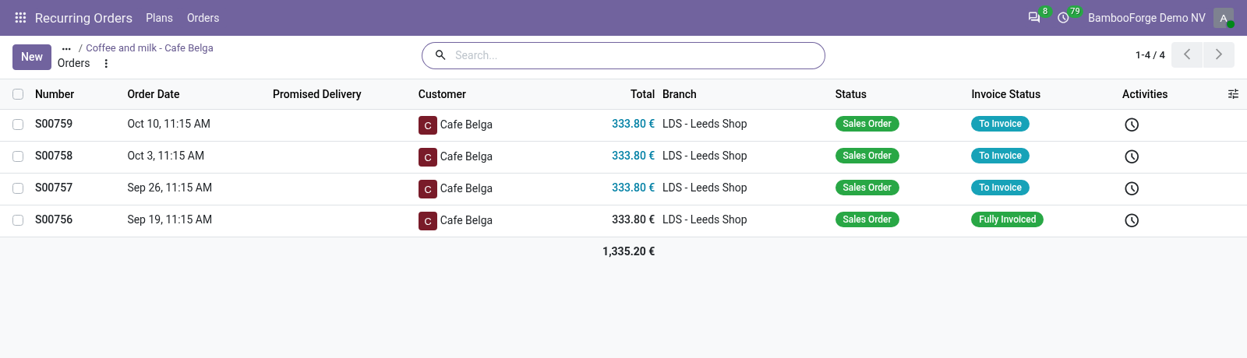Image resolution: width=1247 pixels, height=358 pixels.
Task: Select checkbox for order S00758
Action: pyautogui.click(x=18, y=156)
